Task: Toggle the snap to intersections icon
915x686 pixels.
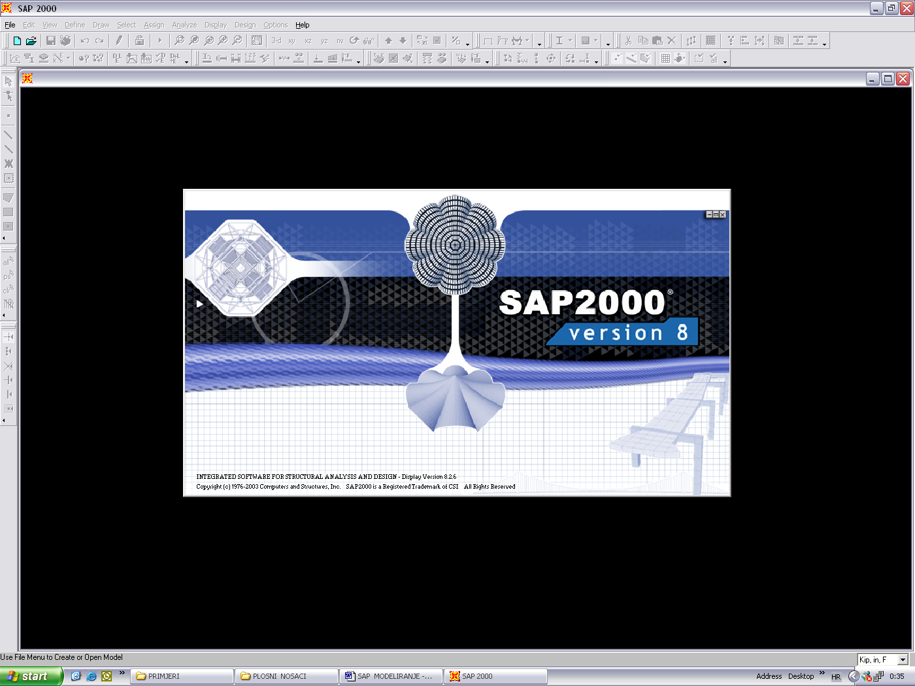Action: [8, 366]
